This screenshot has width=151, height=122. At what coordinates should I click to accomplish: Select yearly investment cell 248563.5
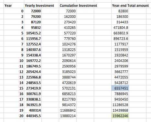(x=33, y=83)
